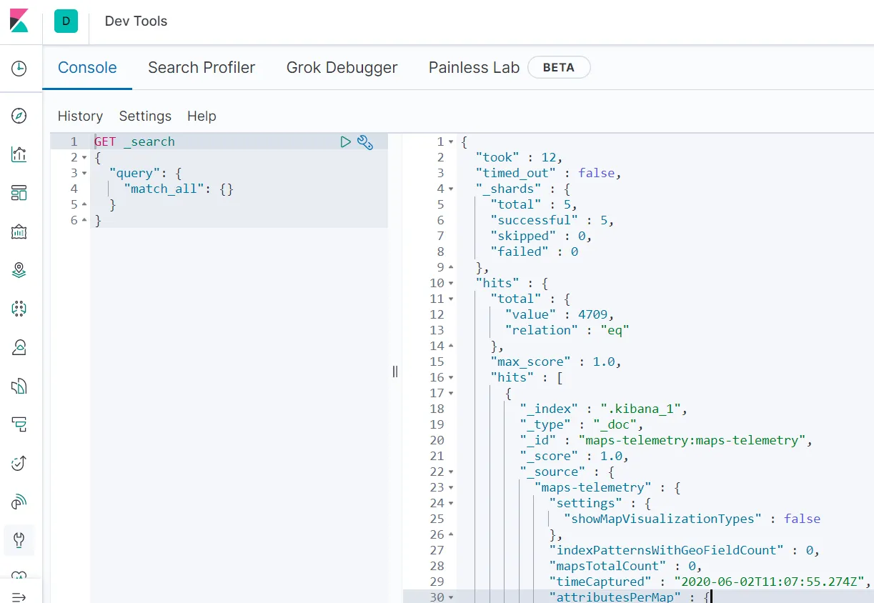This screenshot has height=603, width=874.
Task: Open Logs from the sidebar
Action: 19,387
